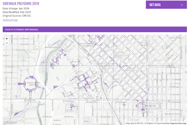The height and width of the screenshot is (125, 191).
Task: Click the University of Colorado label
Action: pyautogui.click(x=82, y=88)
